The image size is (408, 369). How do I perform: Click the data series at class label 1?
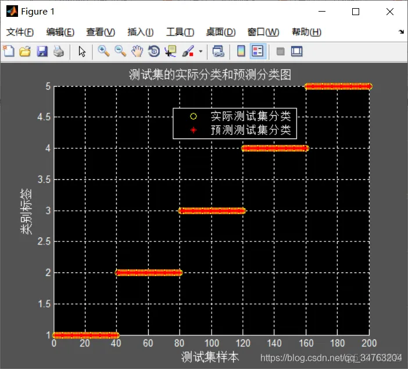86,335
